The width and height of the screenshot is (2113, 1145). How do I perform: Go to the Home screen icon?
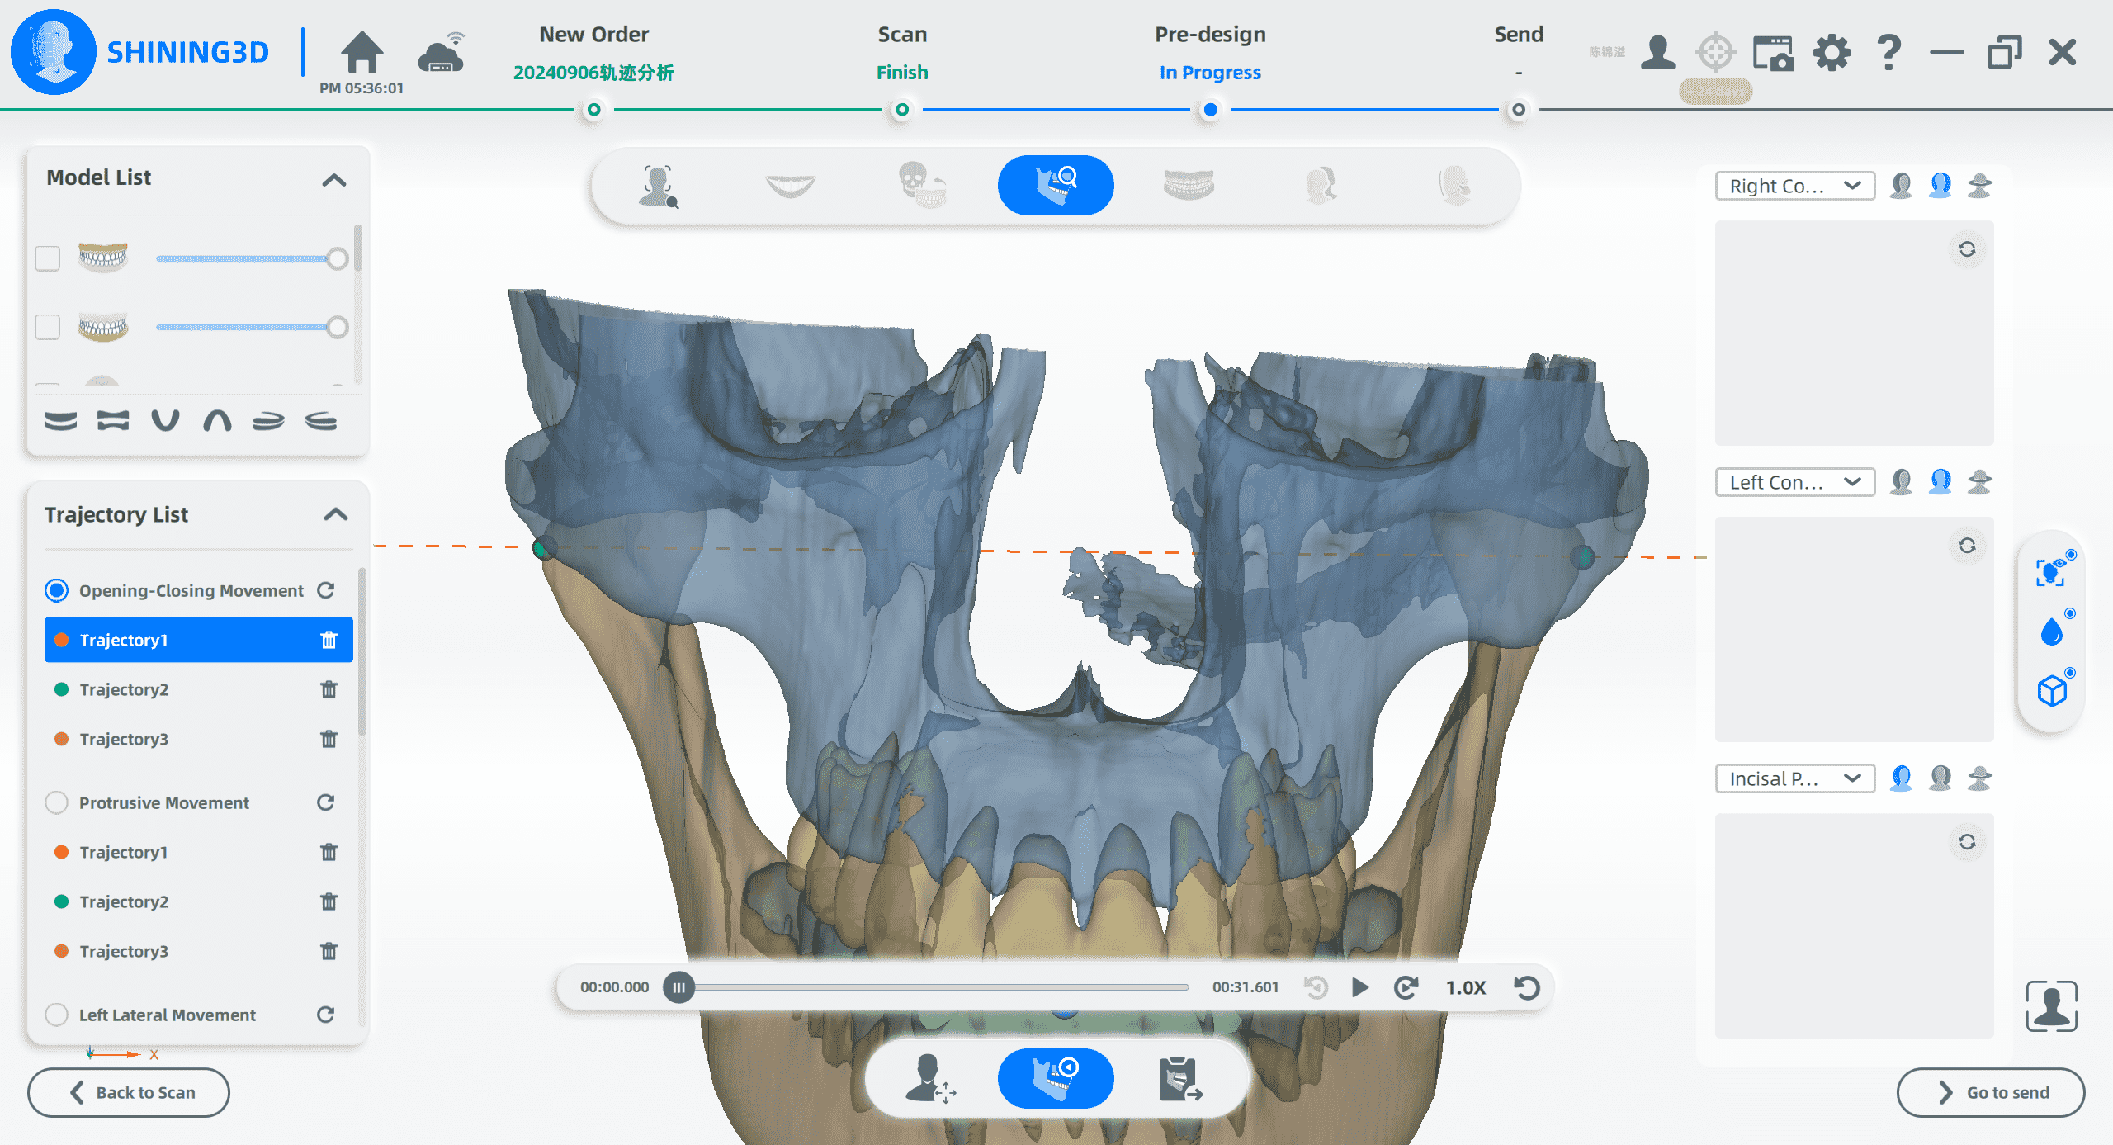pyautogui.click(x=362, y=53)
